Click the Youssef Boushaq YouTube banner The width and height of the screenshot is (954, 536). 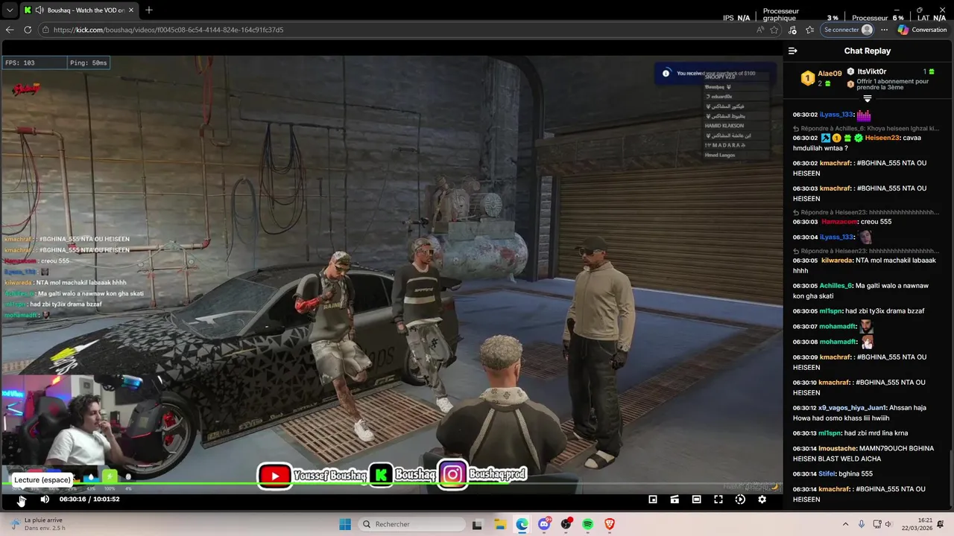click(x=312, y=475)
